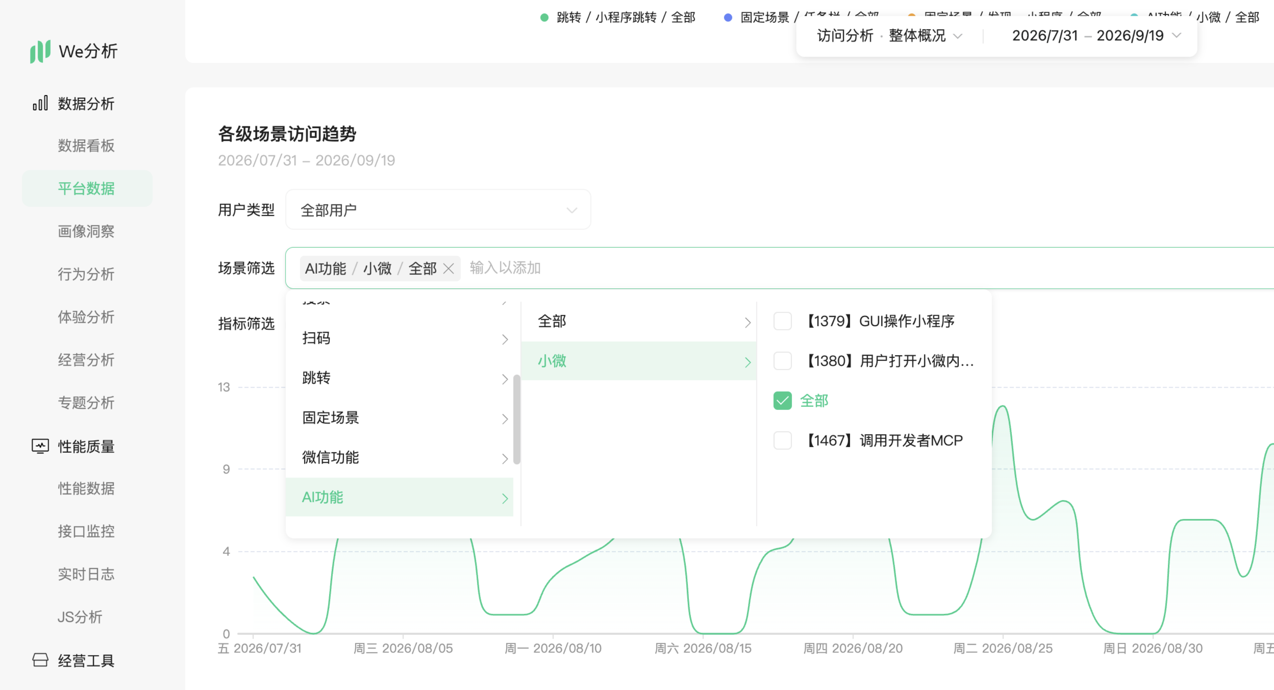The image size is (1274, 690).
Task: Remove the AI功能/小微/全部 filter tag
Action: (x=448, y=269)
